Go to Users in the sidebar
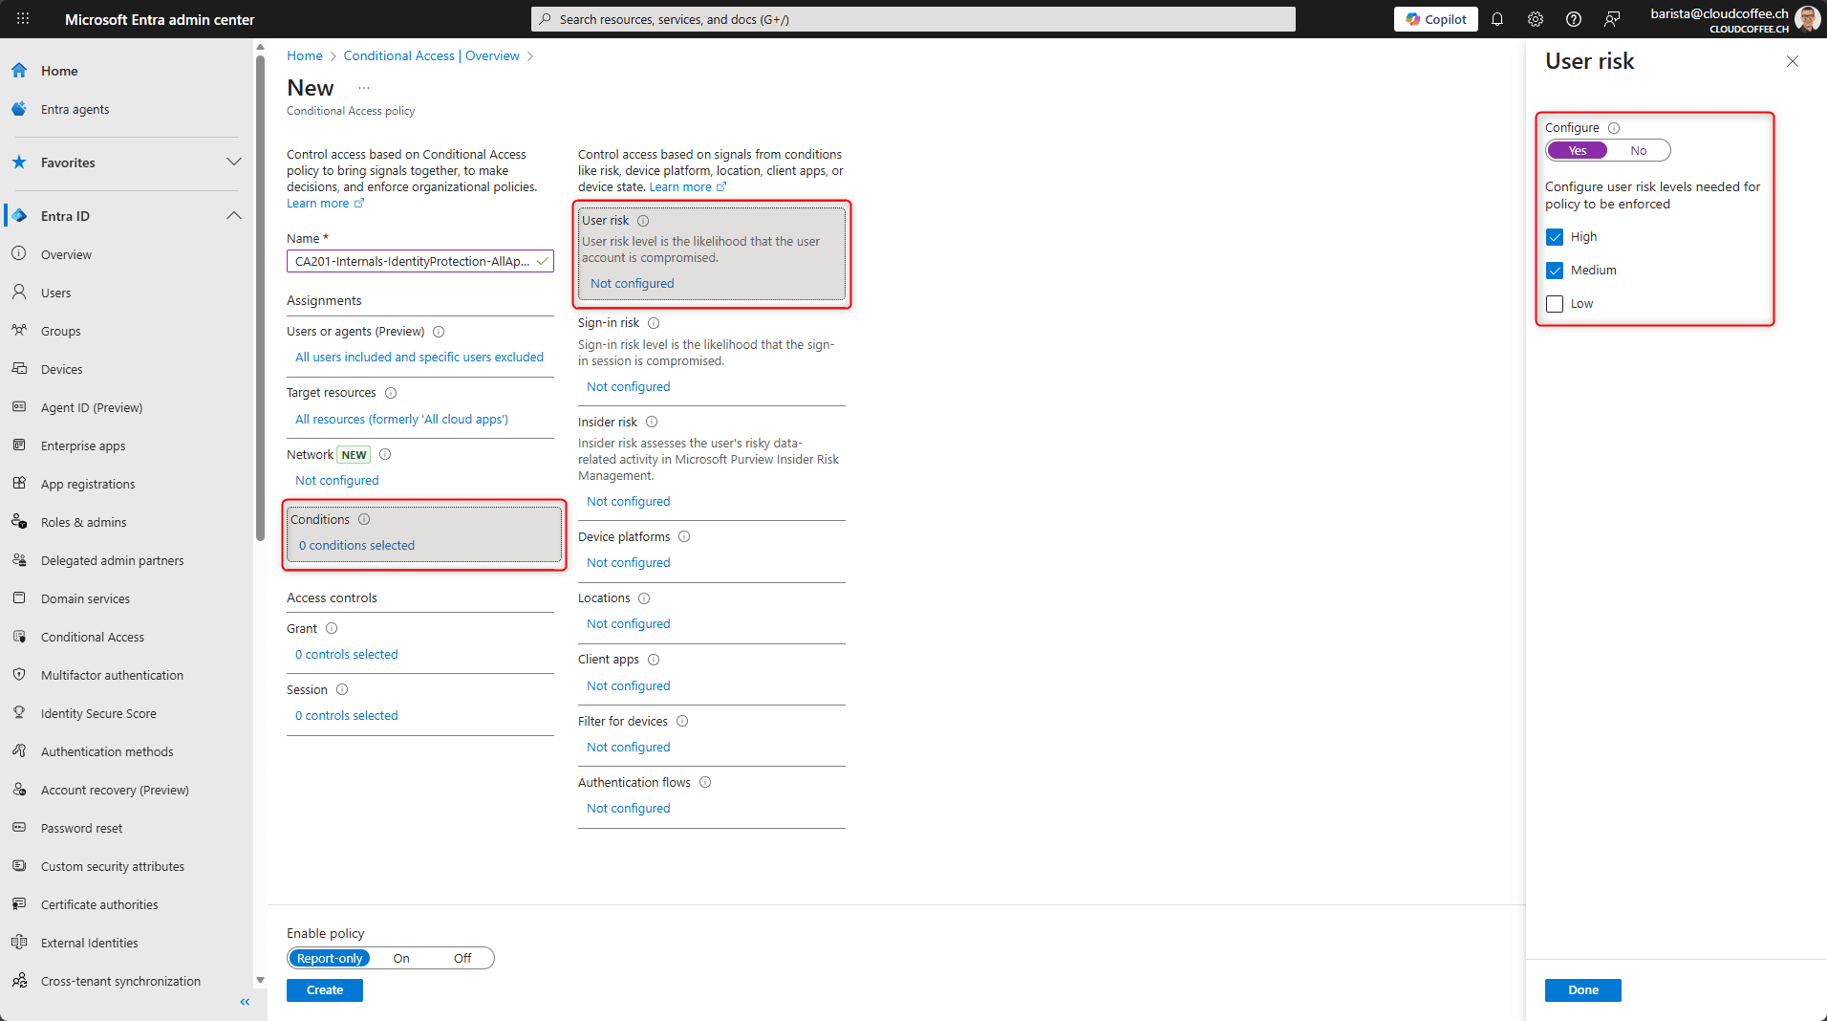This screenshot has height=1021, width=1827. [x=56, y=293]
